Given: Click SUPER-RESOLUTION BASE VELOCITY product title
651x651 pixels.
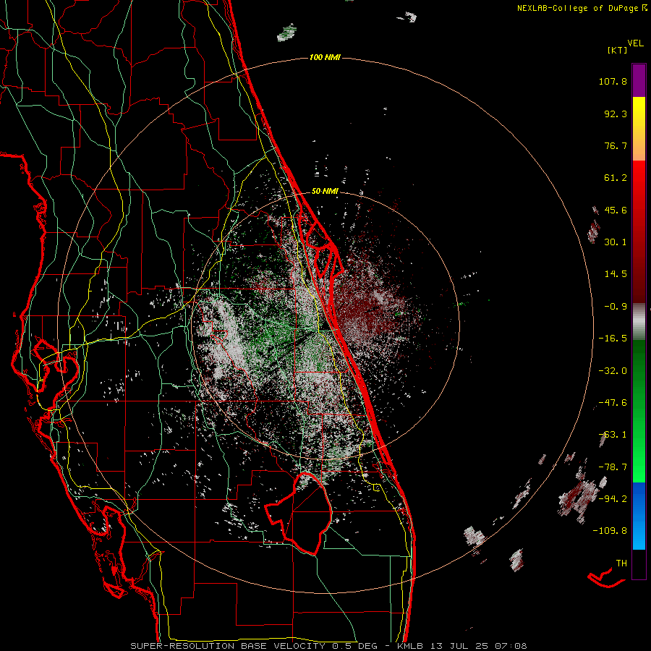Looking at the screenshot, I should (228, 646).
